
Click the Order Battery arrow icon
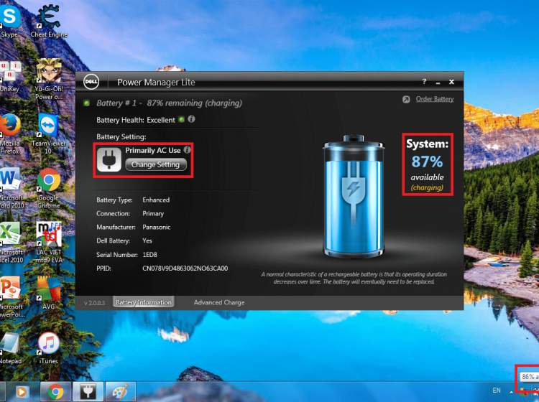(406, 99)
